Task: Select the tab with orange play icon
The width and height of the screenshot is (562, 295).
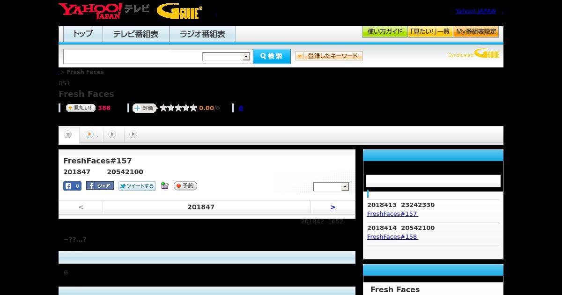Action: tap(91, 135)
